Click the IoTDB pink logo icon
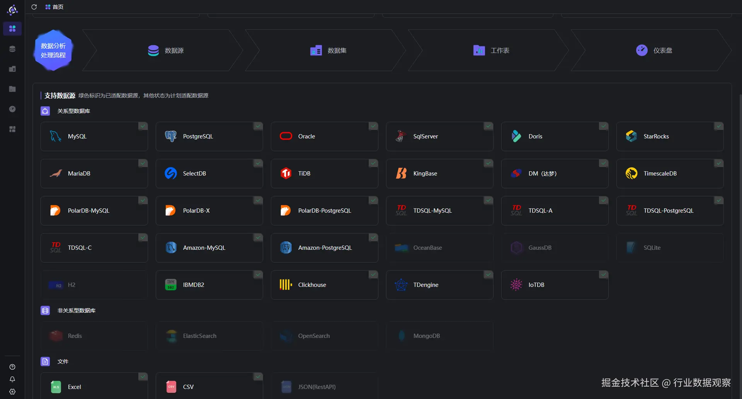 tap(516, 285)
